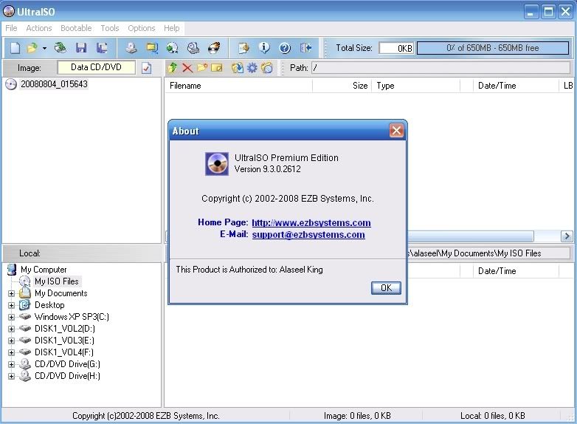Click OK in the About dialog

[386, 287]
